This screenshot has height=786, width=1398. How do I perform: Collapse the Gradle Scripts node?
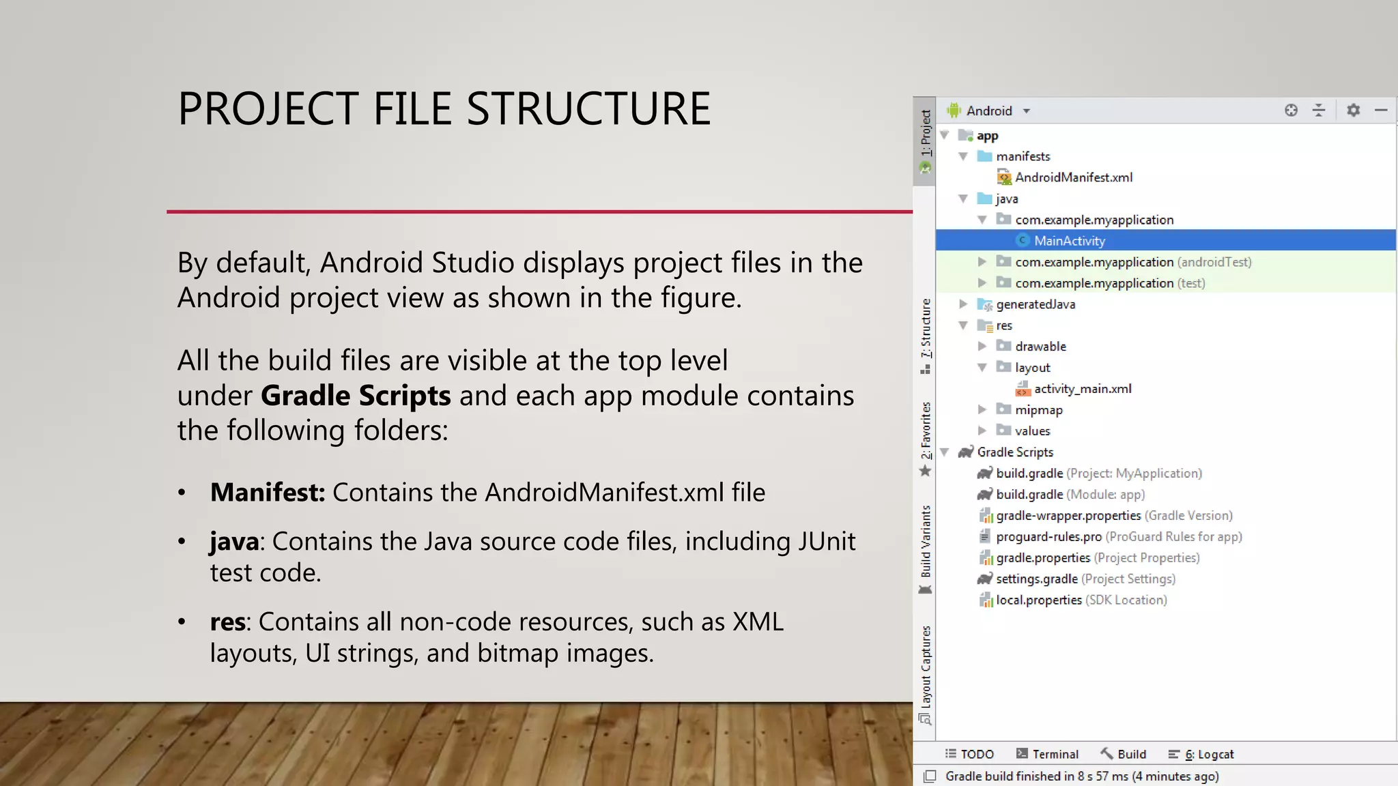[x=945, y=452]
